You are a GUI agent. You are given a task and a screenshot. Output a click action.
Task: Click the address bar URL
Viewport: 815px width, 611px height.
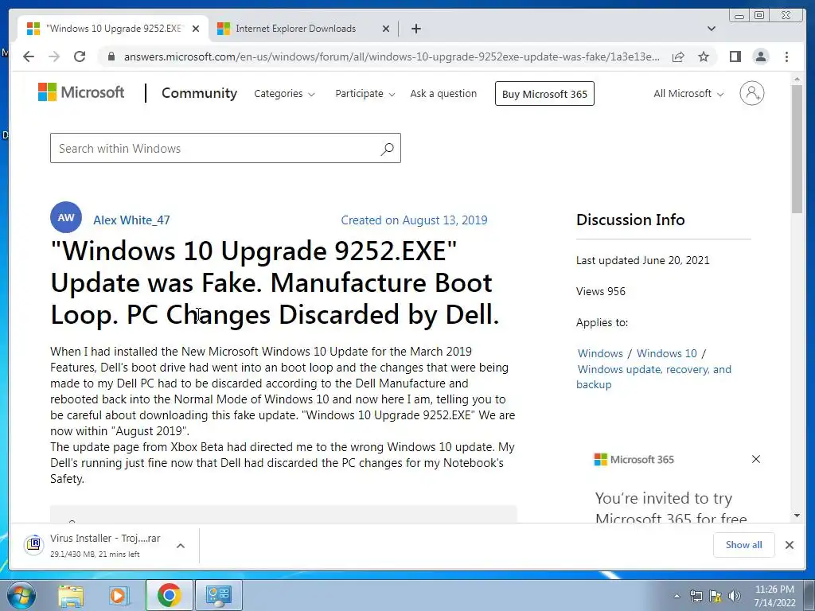(x=392, y=56)
